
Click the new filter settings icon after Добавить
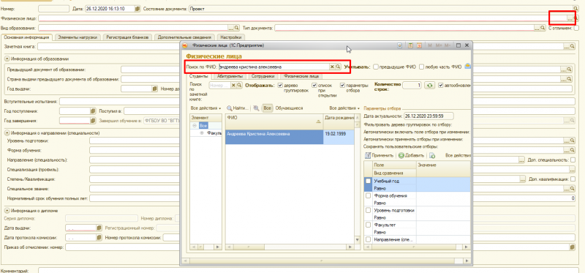432,155
